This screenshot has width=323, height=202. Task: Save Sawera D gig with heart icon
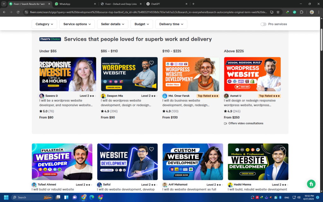(x=90, y=63)
